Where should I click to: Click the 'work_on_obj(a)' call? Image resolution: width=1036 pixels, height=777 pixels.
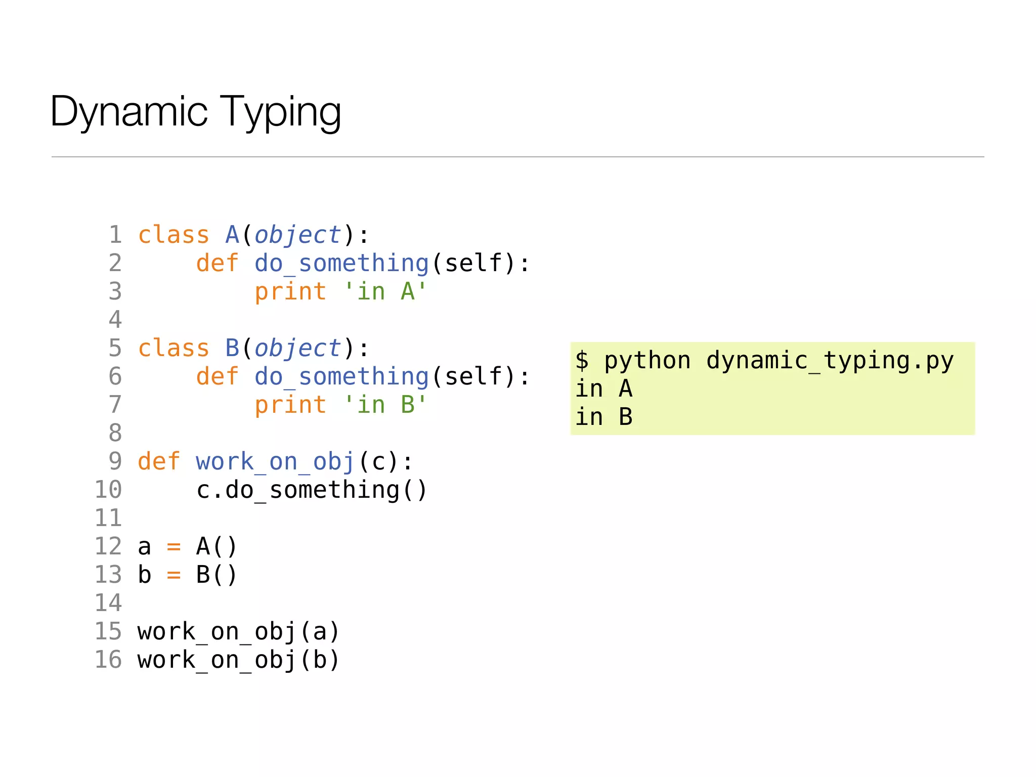pyautogui.click(x=238, y=631)
